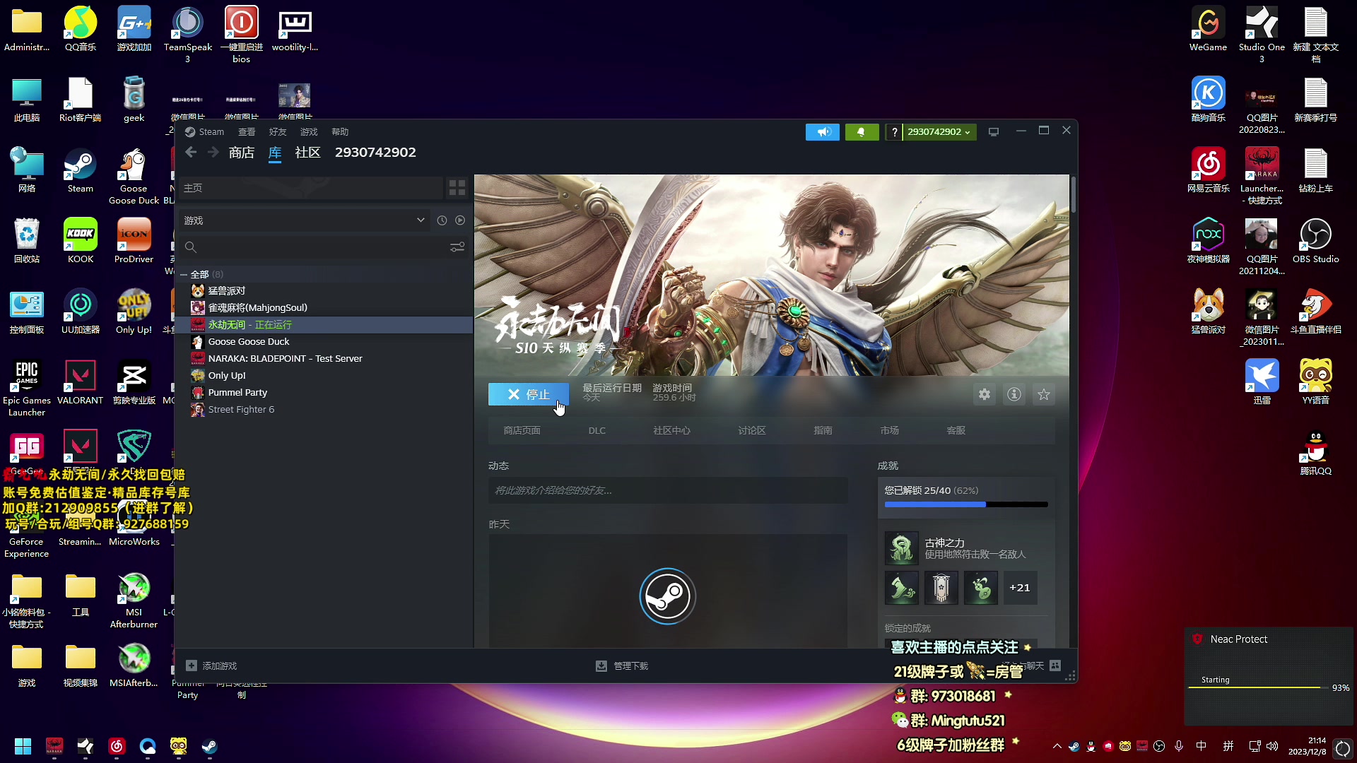Image resolution: width=1357 pixels, height=763 pixels.
Task: Open the 2930742902 profile tab
Action: (375, 153)
